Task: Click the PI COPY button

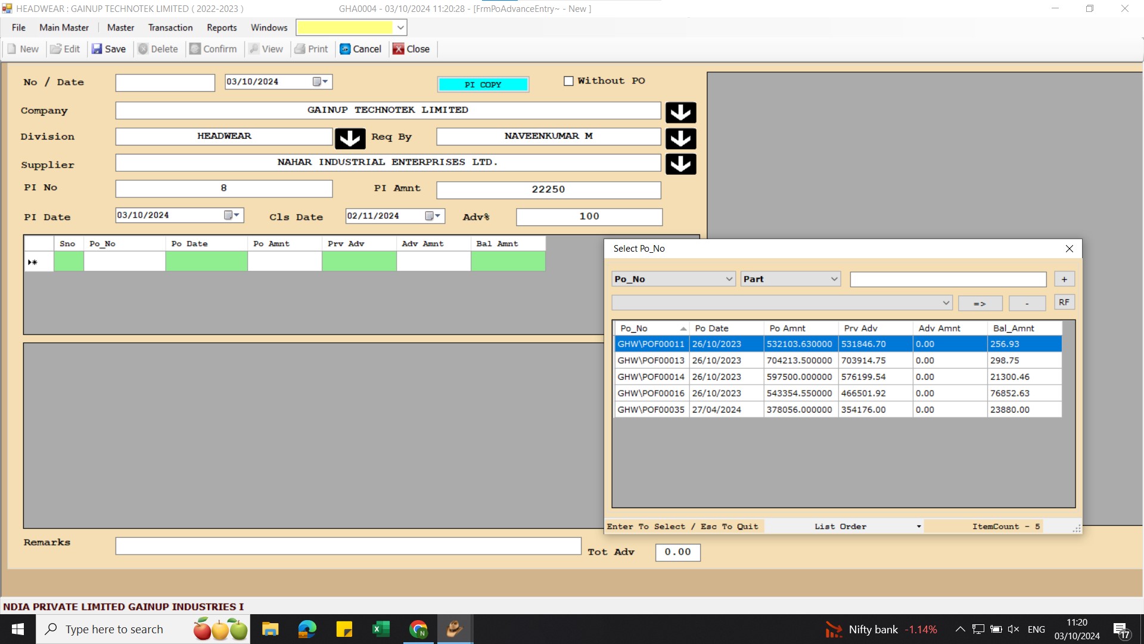Action: [x=483, y=85]
